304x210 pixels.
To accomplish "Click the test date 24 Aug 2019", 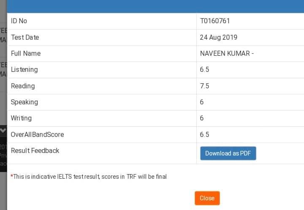I will [218, 37].
